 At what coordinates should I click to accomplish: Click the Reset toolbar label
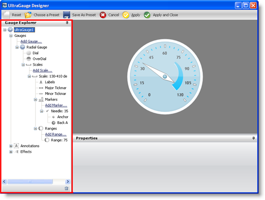click(17, 15)
